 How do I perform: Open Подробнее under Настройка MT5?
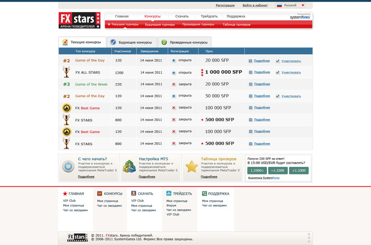147,177
